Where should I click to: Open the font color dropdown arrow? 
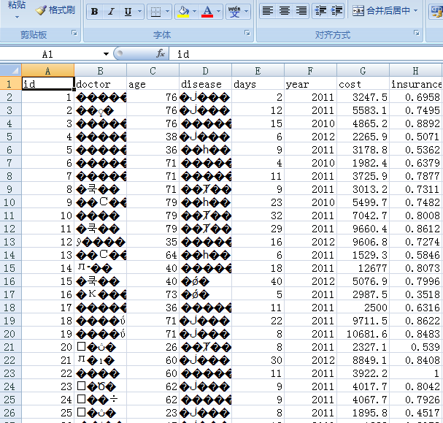(219, 12)
